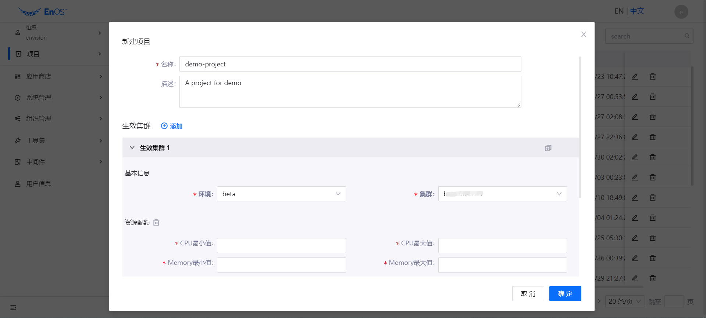The height and width of the screenshot is (318, 706).
Task: Collapse the 生效集群 1 section chevron
Action: coord(132,147)
